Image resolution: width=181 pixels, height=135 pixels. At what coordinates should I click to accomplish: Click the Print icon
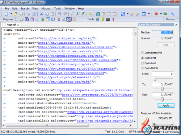coord(29,14)
